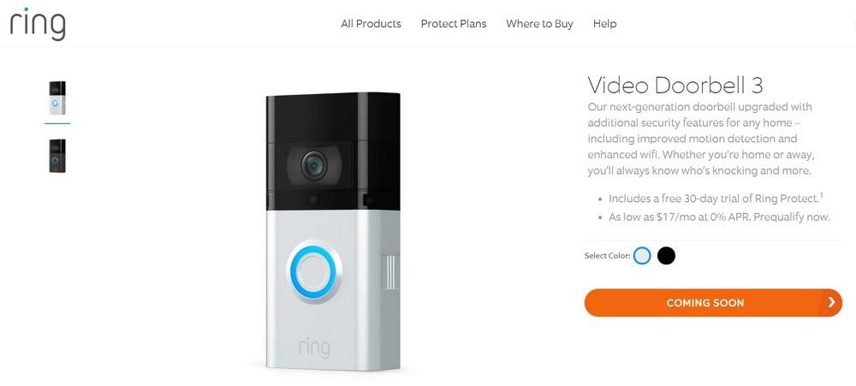This screenshot has height=386, width=856.
Task: Click the free 30-day Ring Protect trial text
Action: point(713,199)
